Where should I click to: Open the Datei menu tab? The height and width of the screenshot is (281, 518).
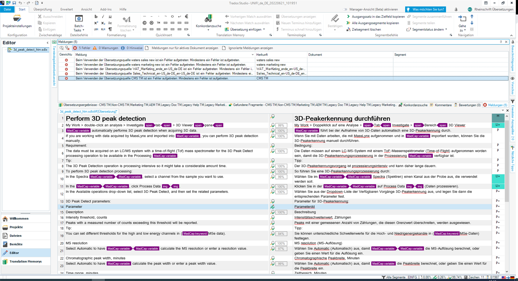click(x=7, y=9)
